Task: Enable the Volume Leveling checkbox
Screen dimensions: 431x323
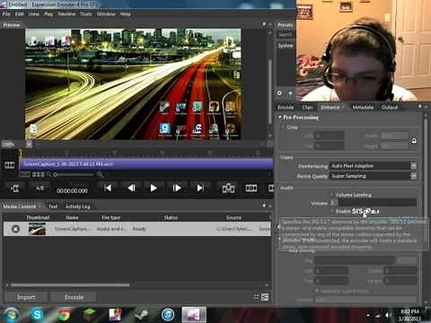Action: point(332,195)
